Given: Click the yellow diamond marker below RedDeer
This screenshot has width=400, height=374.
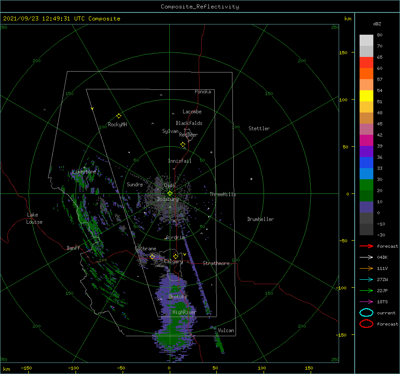Looking at the screenshot, I should click(183, 145).
